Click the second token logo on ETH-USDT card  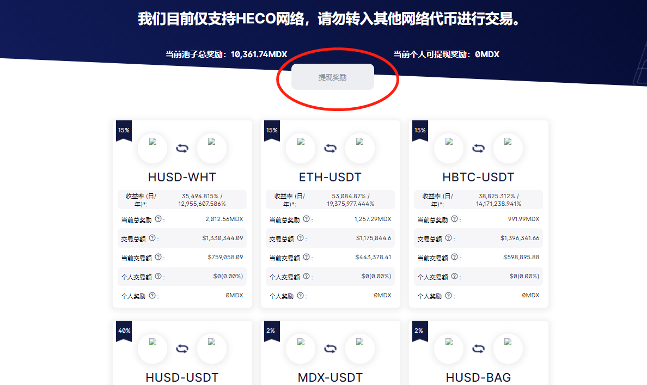(x=360, y=148)
